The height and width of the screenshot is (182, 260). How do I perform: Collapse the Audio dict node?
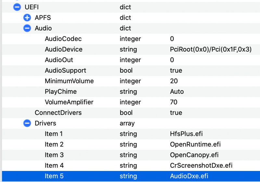point(27,28)
